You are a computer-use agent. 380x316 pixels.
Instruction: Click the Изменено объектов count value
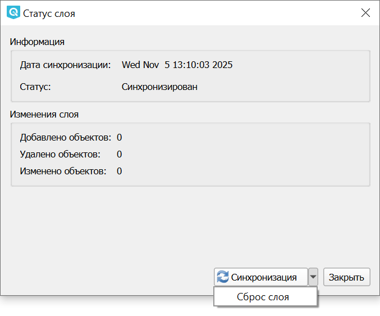120,171
